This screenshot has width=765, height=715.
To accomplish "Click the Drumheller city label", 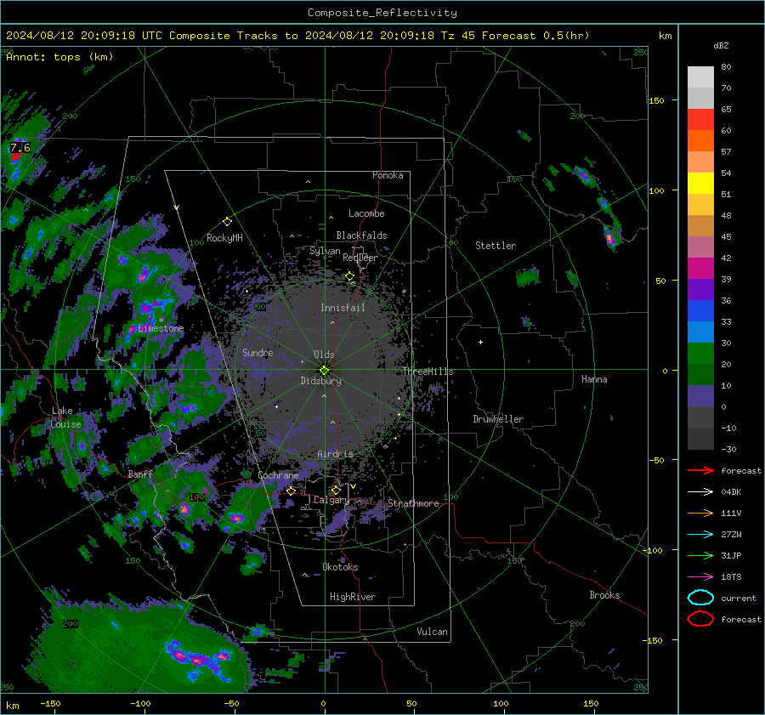I will pos(498,419).
